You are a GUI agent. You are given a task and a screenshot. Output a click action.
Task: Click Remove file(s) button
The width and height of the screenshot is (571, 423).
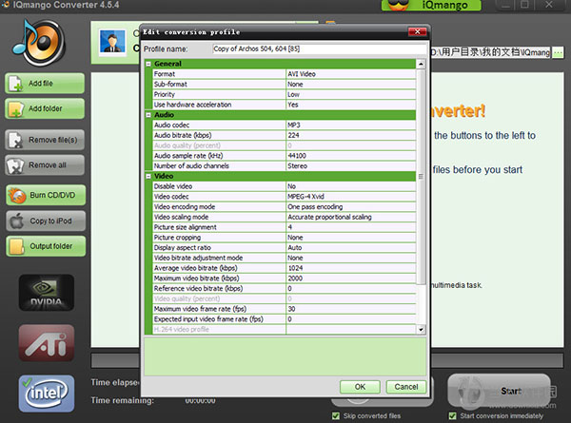pyautogui.click(x=45, y=140)
